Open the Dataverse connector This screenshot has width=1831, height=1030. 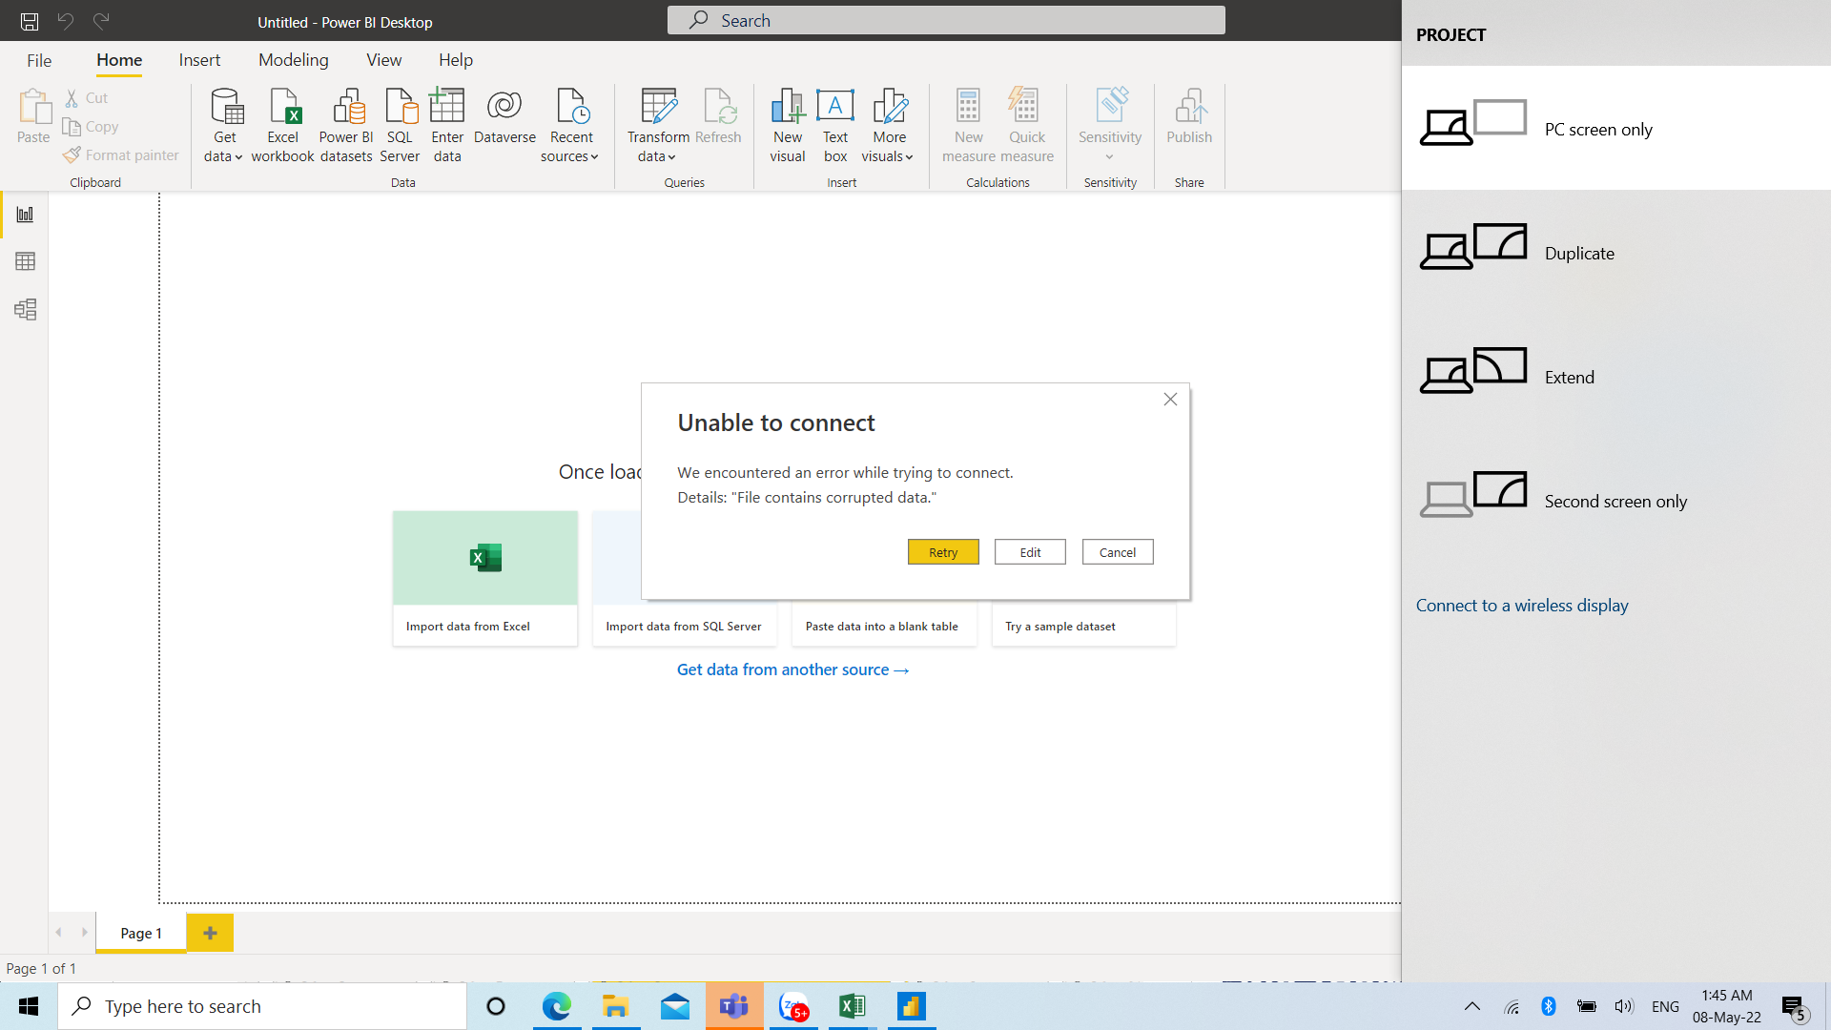point(504,118)
